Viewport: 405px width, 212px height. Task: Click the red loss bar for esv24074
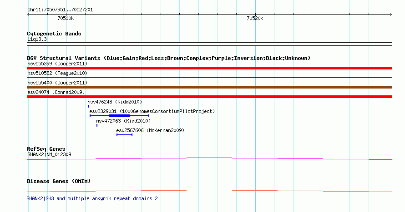(x=209, y=97)
